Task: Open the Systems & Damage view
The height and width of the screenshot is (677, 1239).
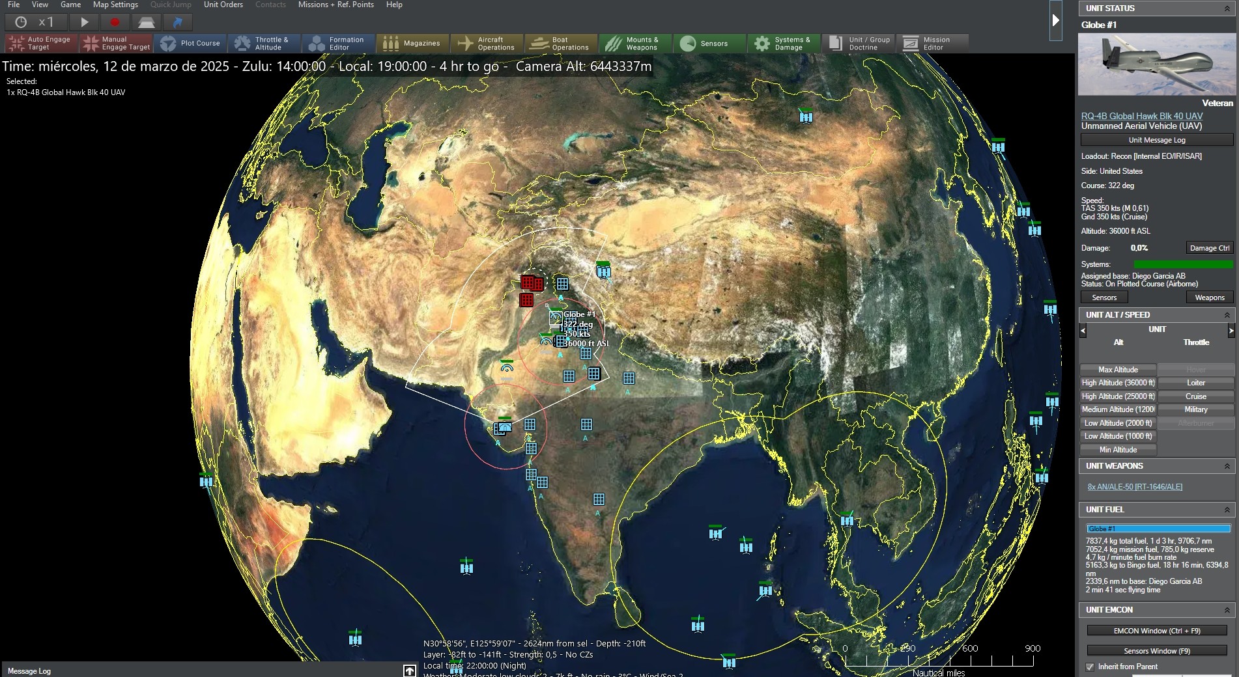Action: click(x=784, y=43)
